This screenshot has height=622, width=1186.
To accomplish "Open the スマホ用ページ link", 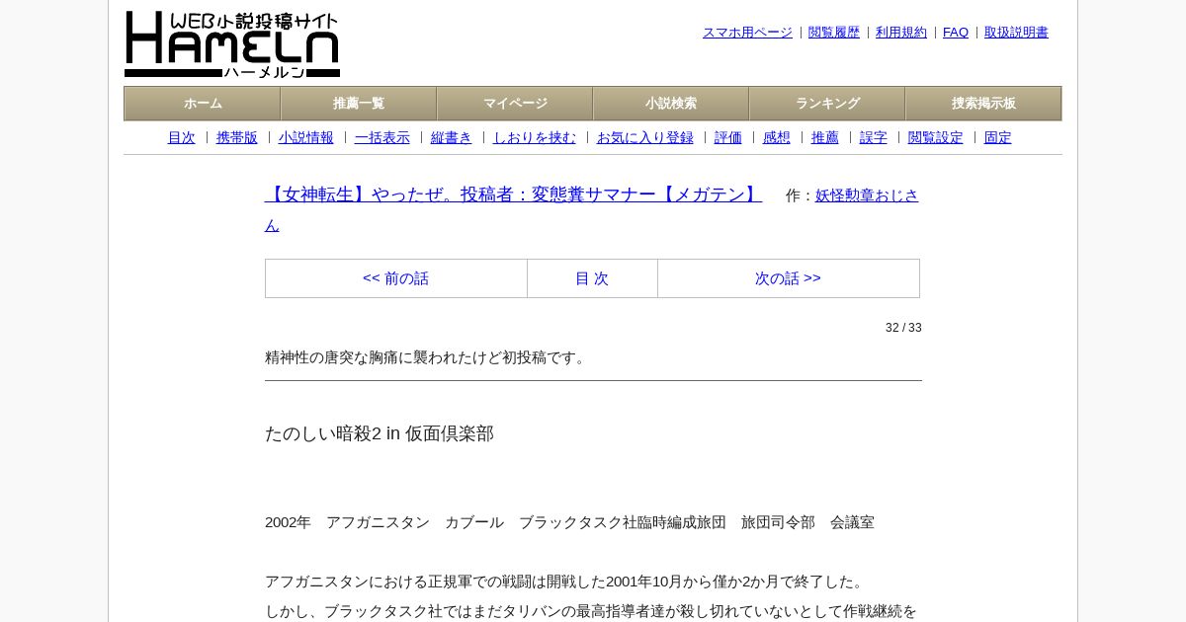I will tap(747, 33).
